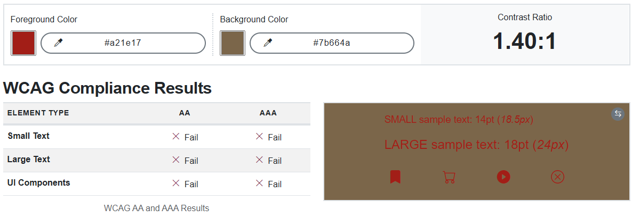The height and width of the screenshot is (217, 632).
Task: Click the UI Components AAA fail mark
Action: [260, 183]
